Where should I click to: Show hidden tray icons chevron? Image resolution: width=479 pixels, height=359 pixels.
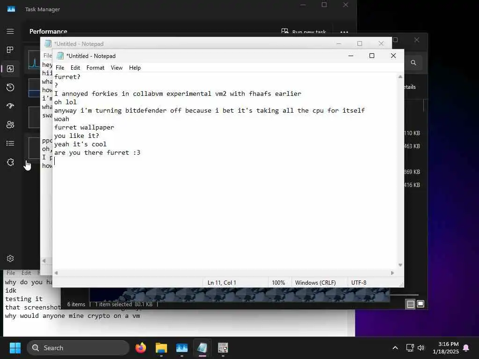(395, 348)
